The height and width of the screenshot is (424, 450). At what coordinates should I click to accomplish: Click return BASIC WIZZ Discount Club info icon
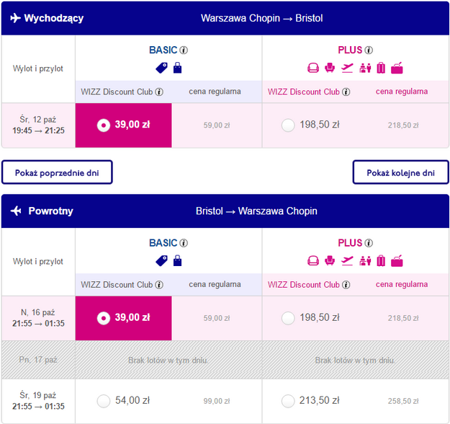[x=159, y=285]
